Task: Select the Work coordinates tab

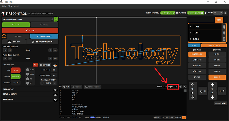Action: pyautogui.click(x=219, y=20)
